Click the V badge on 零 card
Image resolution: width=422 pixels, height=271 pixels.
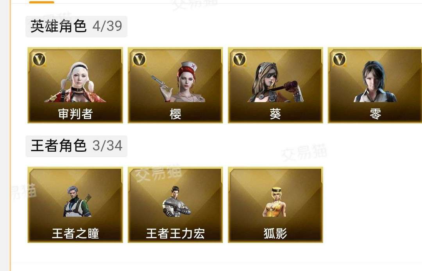(340, 59)
